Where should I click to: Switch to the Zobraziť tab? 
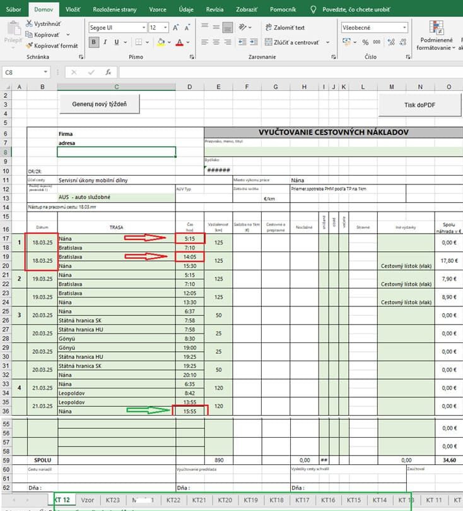pos(247,9)
